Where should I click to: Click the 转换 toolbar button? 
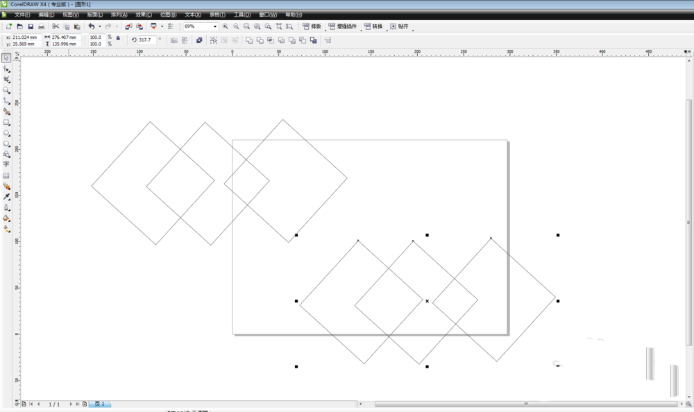[x=373, y=26]
